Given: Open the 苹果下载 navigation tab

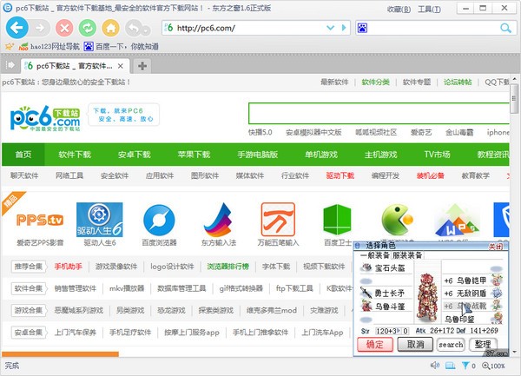Looking at the screenshot, I should pyautogui.click(x=194, y=155).
